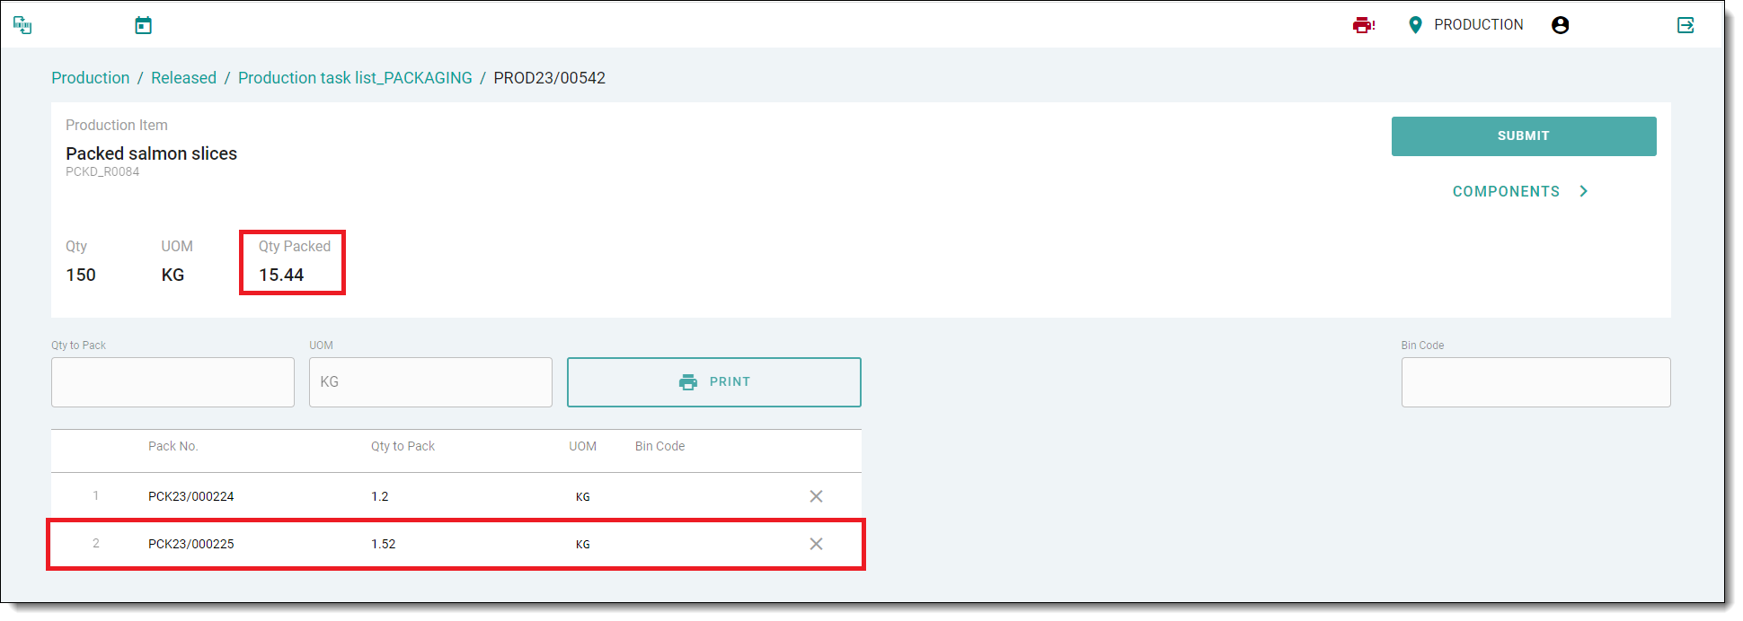The width and height of the screenshot is (1743, 621).
Task: Expand the COMPONENTS chevron
Action: coord(1583,191)
